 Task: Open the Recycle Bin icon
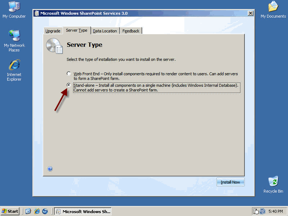(273, 184)
